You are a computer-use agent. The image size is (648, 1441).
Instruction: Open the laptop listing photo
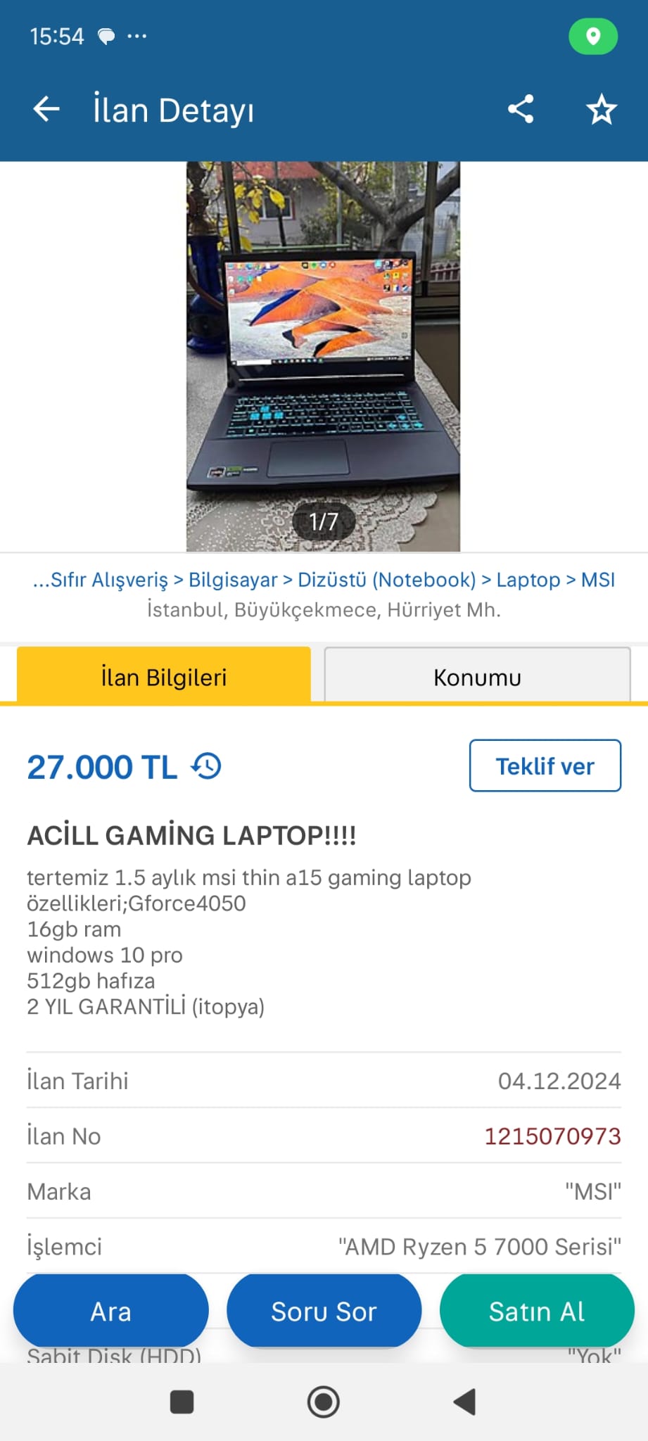[323, 357]
